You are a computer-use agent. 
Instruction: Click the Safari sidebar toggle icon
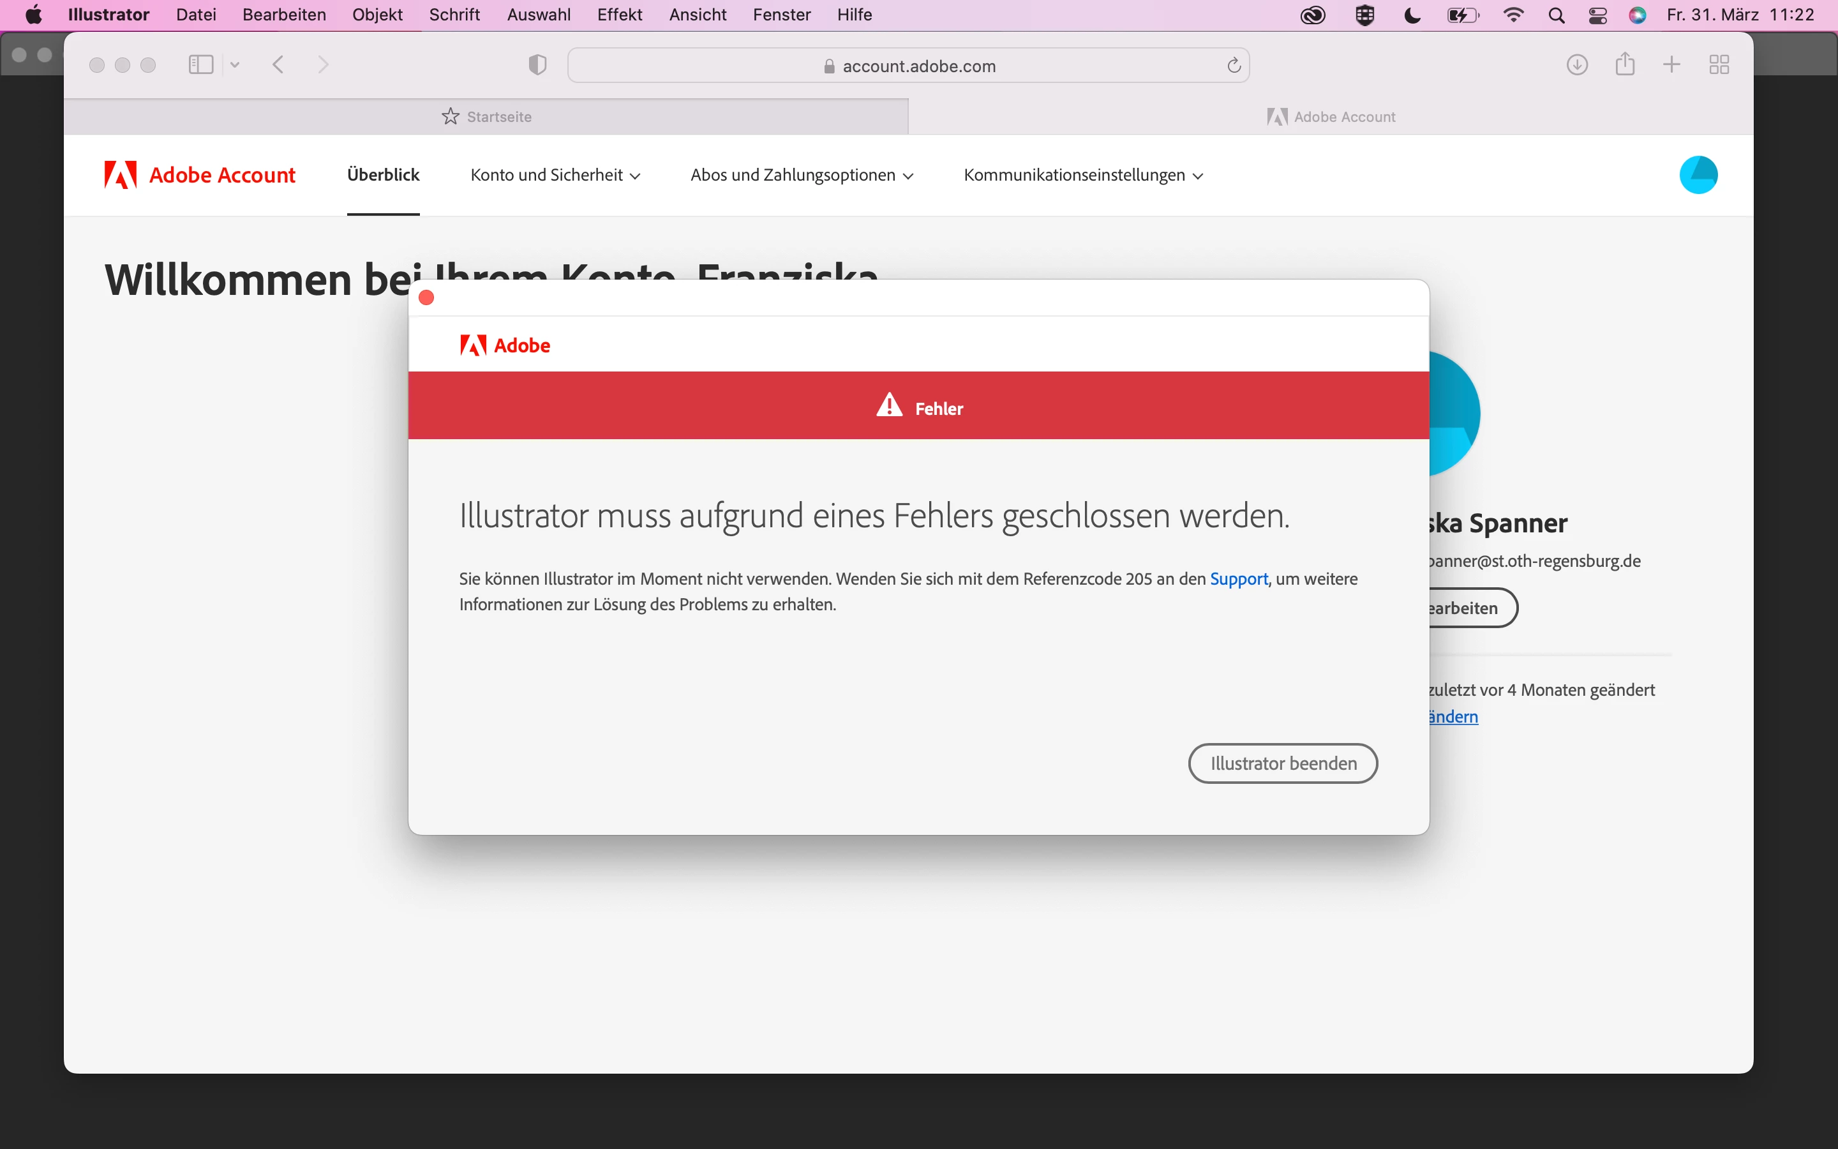point(200,64)
